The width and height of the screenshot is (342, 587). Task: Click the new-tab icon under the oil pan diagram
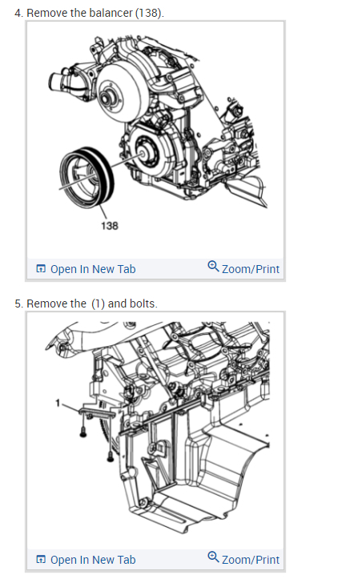[41, 559]
